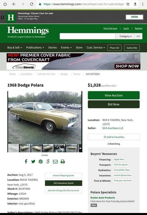147x215 pixels.
Task: Expand the Publications menu
Action: pyautogui.click(x=35, y=48)
